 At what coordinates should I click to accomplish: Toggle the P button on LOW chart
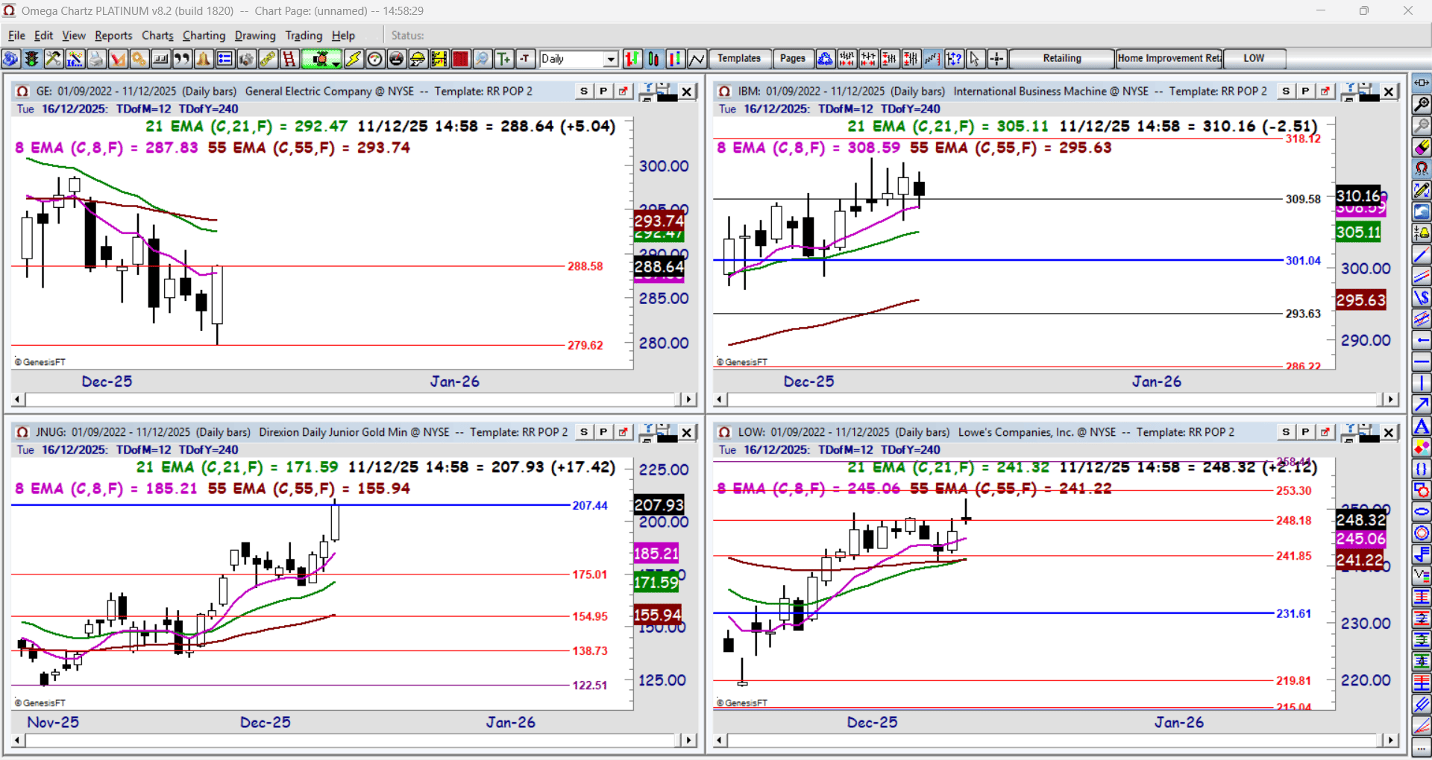coord(1305,432)
